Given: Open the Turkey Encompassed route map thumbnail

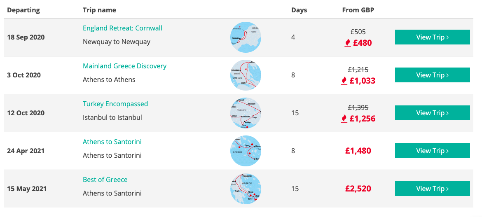Looking at the screenshot, I should 246,113.
